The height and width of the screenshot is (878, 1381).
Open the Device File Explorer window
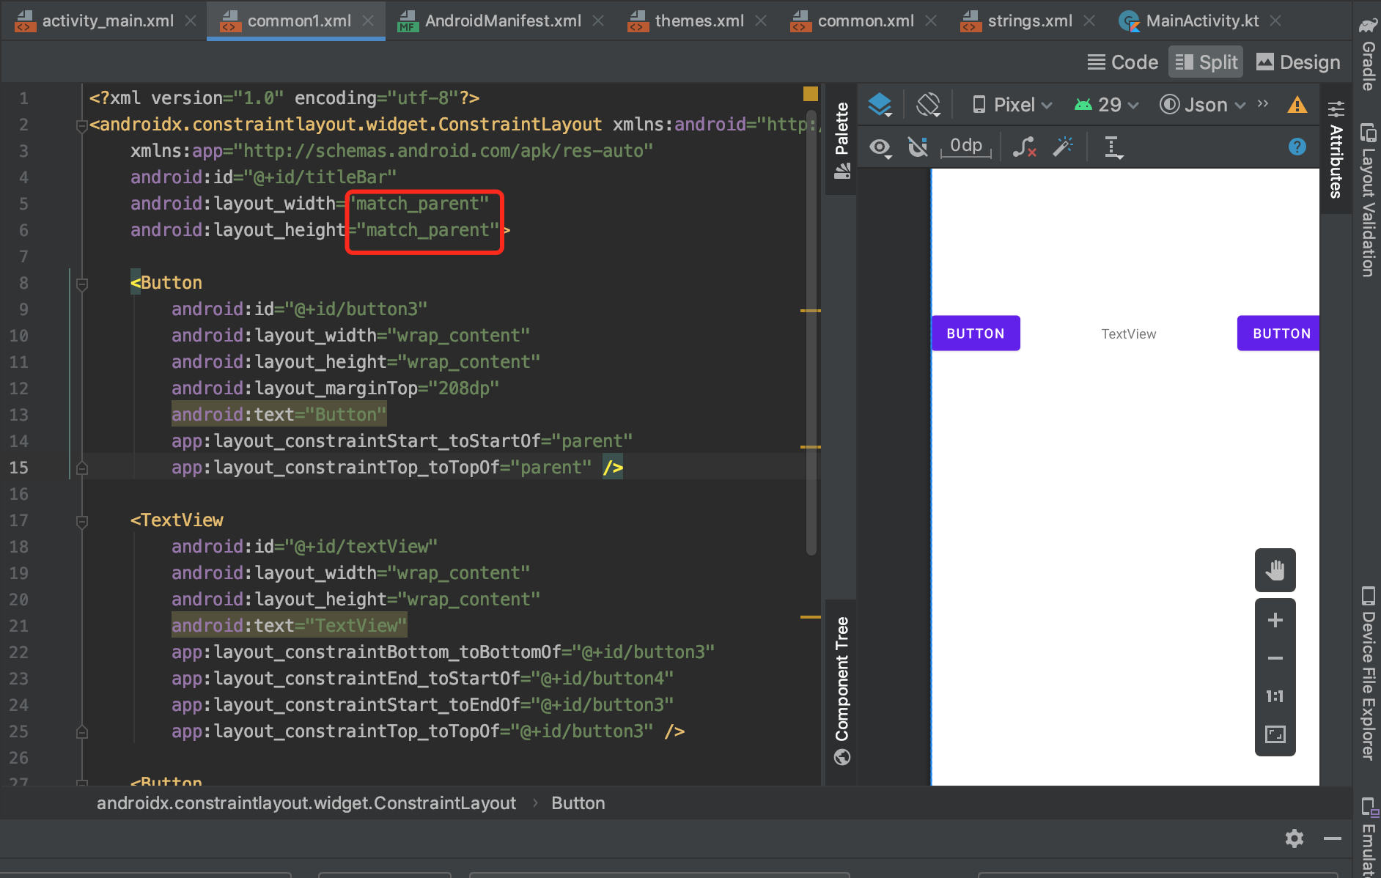1367,673
